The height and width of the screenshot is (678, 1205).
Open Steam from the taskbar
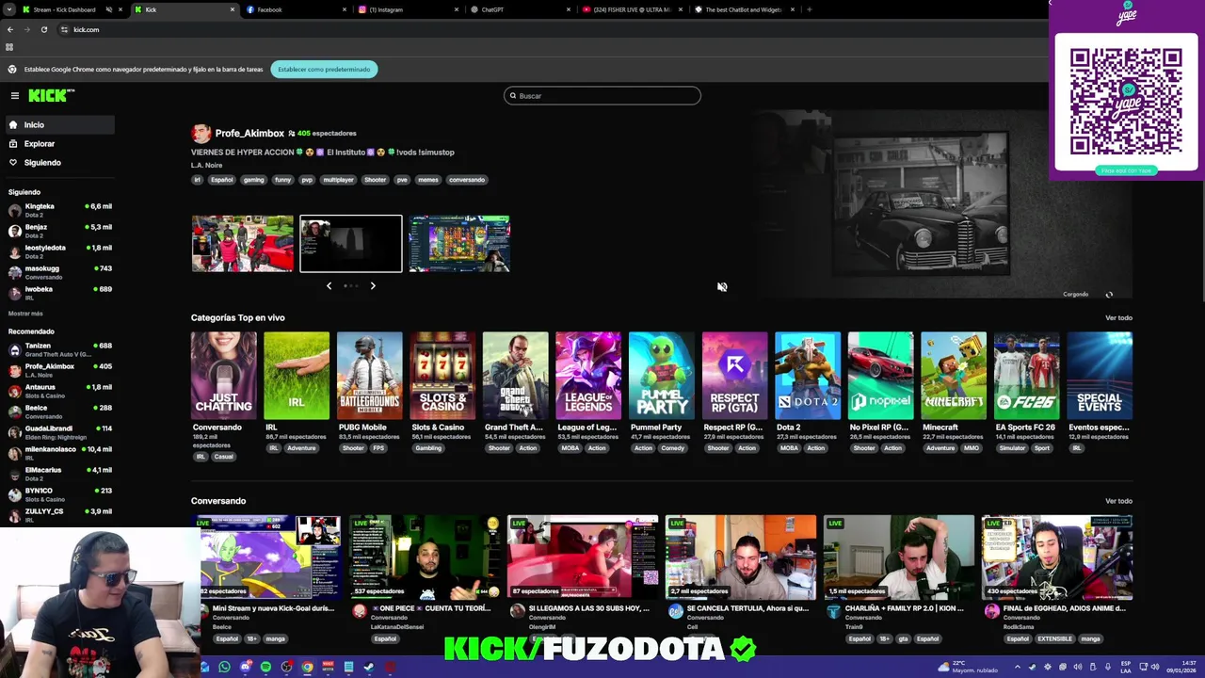[x=369, y=667]
